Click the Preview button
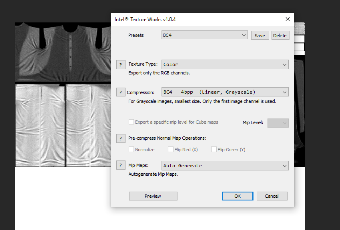 point(153,196)
